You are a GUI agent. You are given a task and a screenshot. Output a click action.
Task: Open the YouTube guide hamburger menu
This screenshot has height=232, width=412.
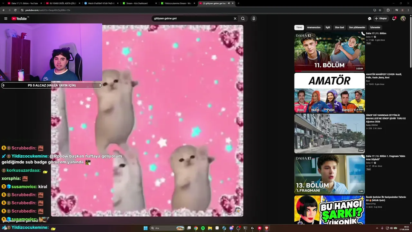5,19
